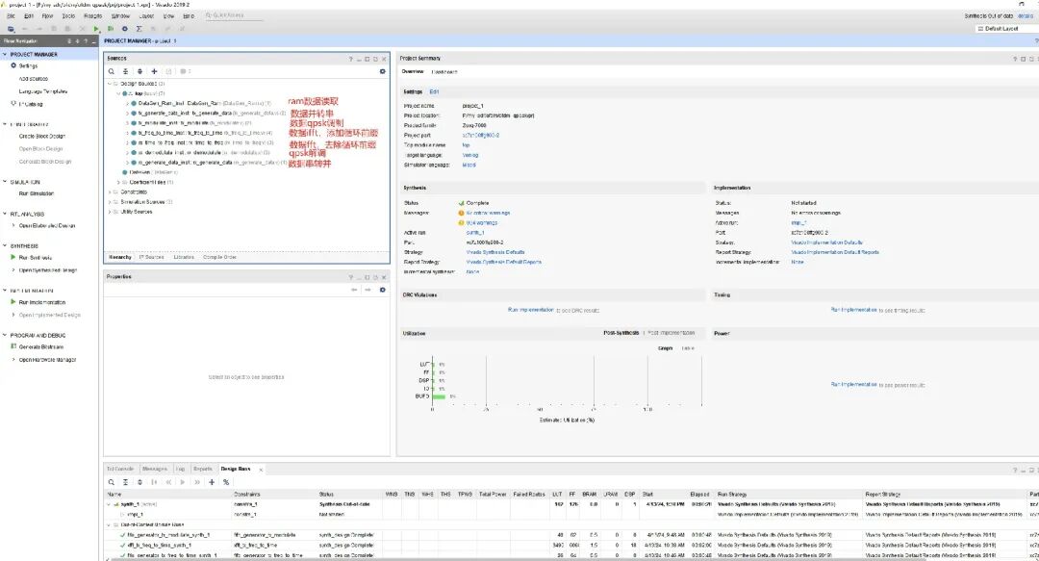Image resolution: width=1039 pixels, height=561 pixels.
Task: Collapse all in the Sources panel toolbar
Action: click(x=125, y=71)
